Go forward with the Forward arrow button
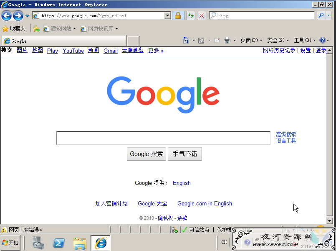This screenshot has width=336, height=251. click(x=18, y=15)
